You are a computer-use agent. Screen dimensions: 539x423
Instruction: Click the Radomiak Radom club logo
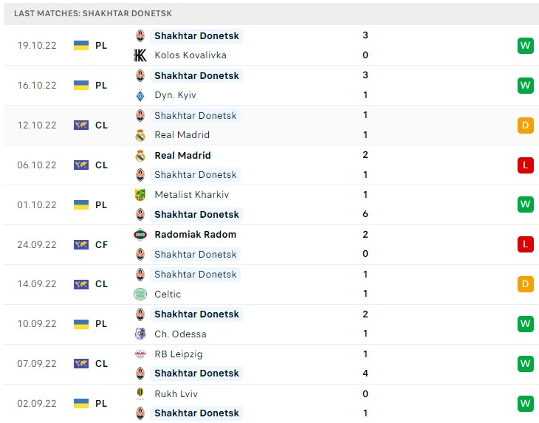140,235
